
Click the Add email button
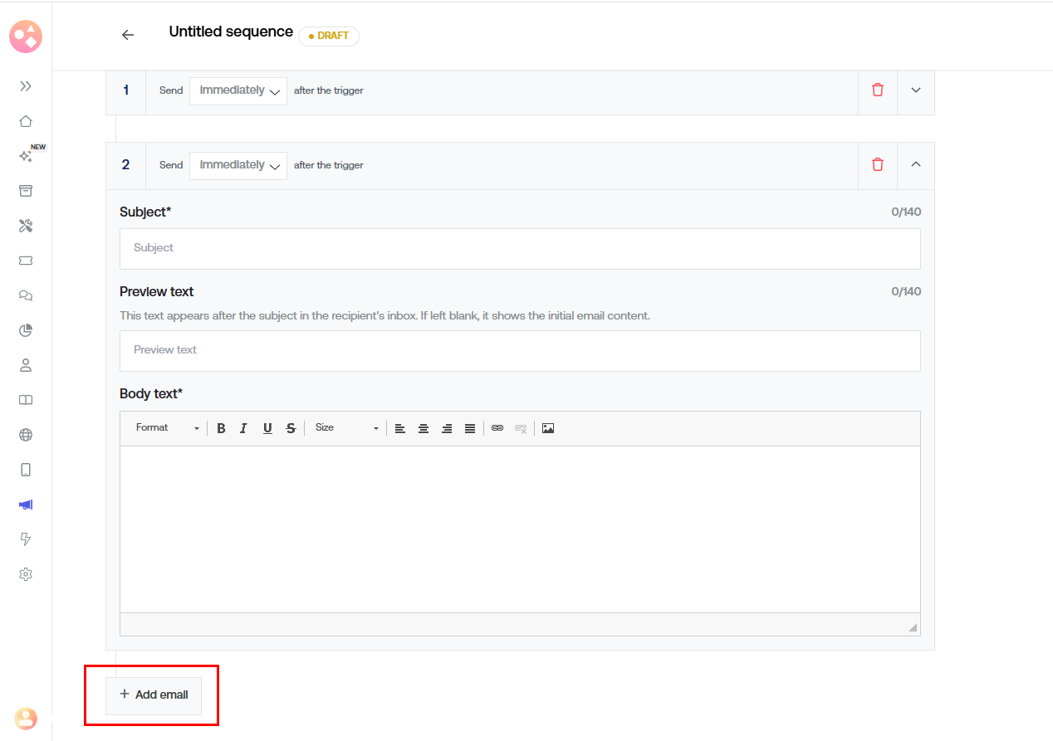coord(154,695)
